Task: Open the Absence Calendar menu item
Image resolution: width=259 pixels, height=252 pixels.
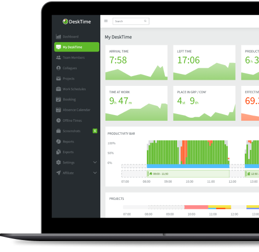Action: pyautogui.click(x=77, y=110)
